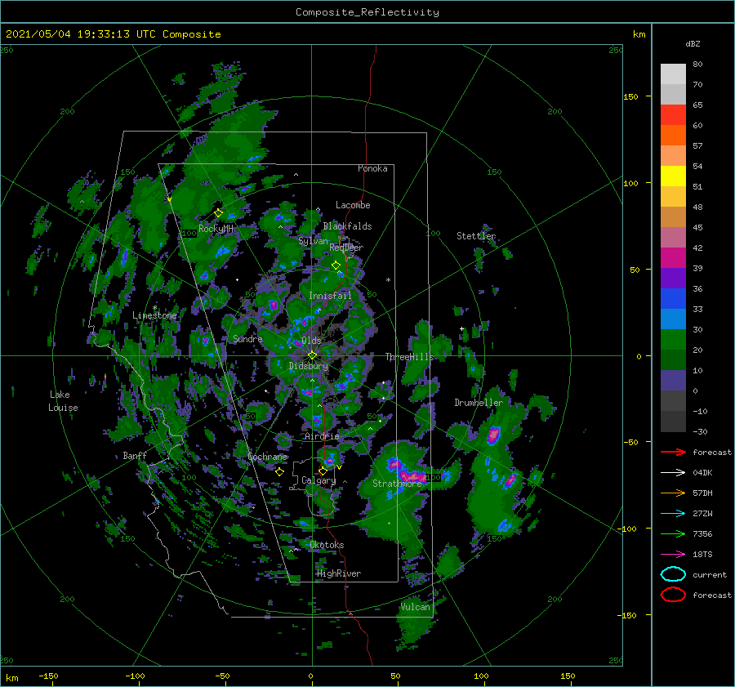Click the yellow diamond marker below RedDeer
The height and width of the screenshot is (687, 735).
pyautogui.click(x=336, y=265)
